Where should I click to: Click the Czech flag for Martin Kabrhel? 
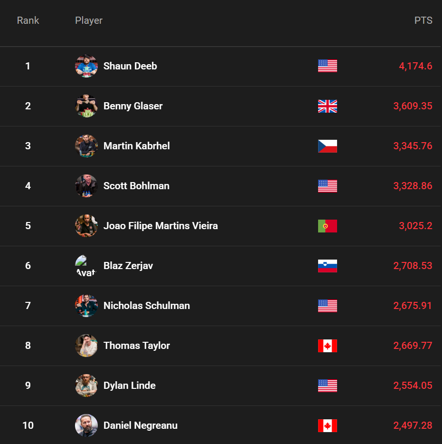tap(327, 146)
